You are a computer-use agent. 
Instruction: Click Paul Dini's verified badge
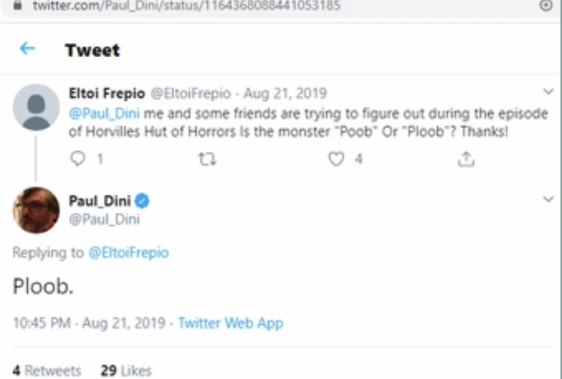click(x=142, y=202)
